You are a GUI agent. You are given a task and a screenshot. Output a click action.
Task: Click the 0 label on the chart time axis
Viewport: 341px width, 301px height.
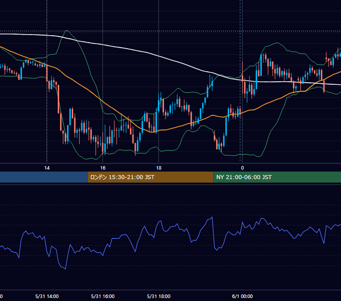pos(243,168)
